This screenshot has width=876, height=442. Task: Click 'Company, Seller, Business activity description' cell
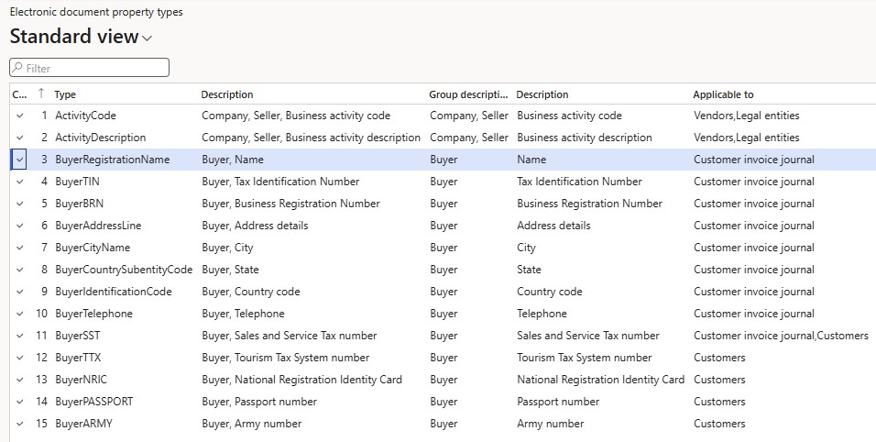(x=312, y=138)
